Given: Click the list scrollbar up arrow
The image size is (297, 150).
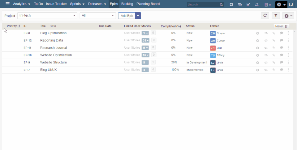Looking at the screenshot, I should pyautogui.click(x=295, y=32).
